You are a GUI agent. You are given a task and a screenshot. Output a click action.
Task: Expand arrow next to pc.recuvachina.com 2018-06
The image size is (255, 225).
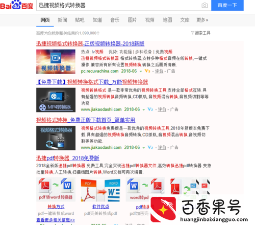(141, 72)
